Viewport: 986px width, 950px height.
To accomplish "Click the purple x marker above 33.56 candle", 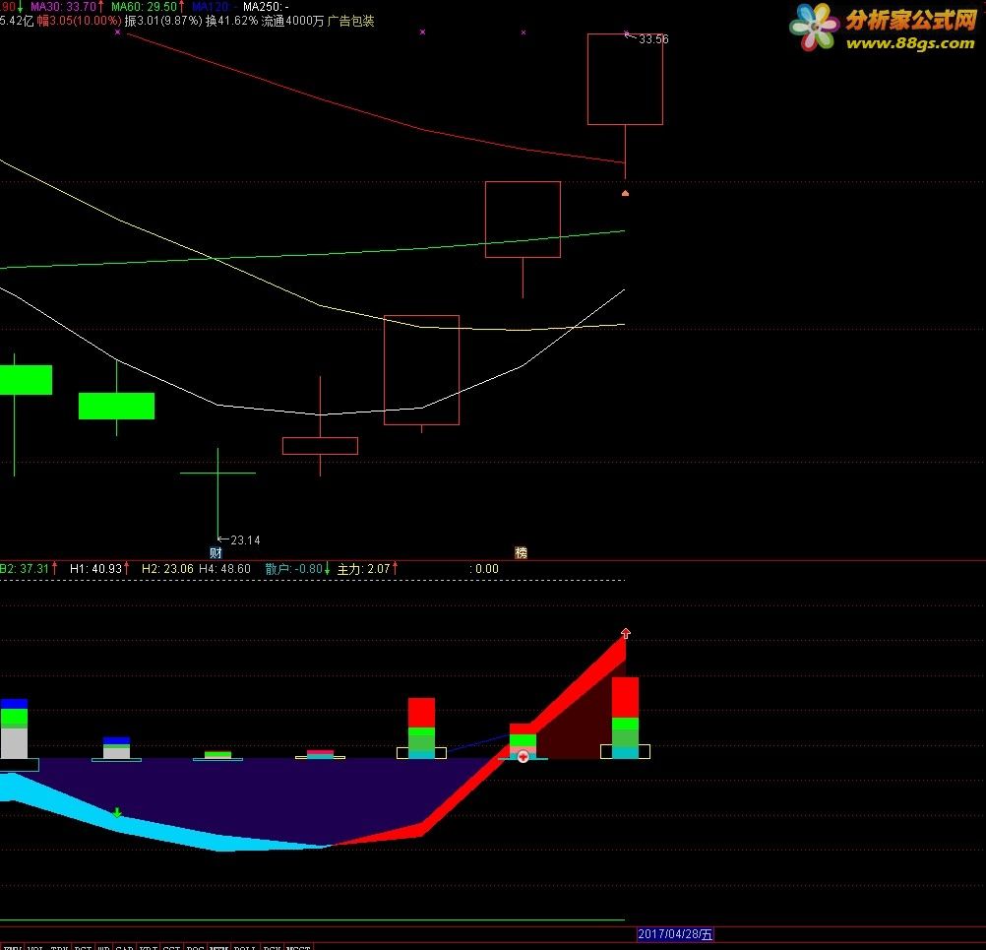I will click(x=626, y=32).
